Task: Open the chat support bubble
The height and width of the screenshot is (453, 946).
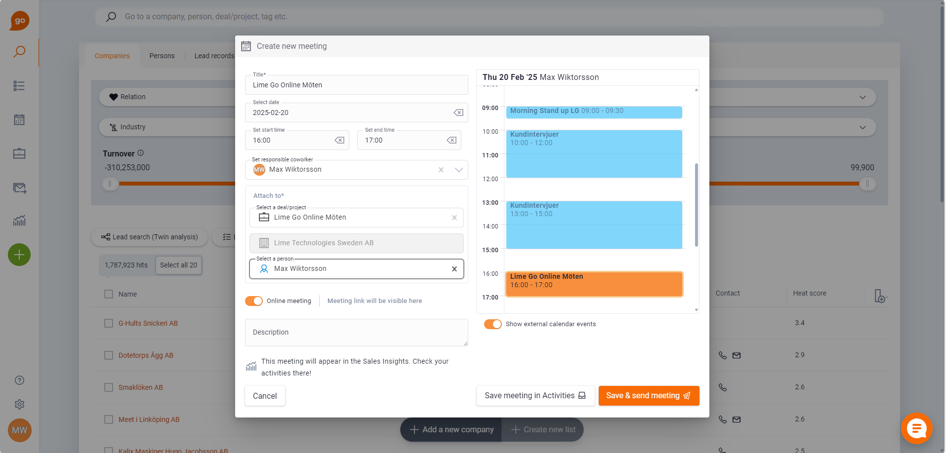Action: click(x=917, y=428)
